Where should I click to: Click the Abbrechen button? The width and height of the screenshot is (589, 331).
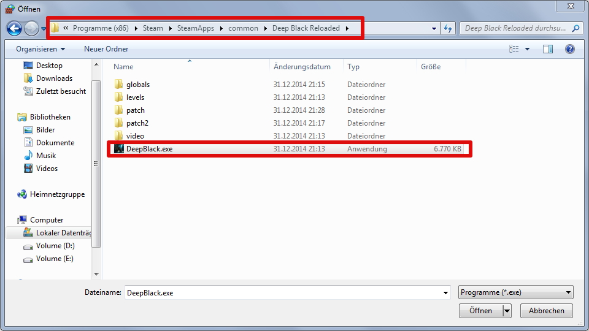coord(547,311)
